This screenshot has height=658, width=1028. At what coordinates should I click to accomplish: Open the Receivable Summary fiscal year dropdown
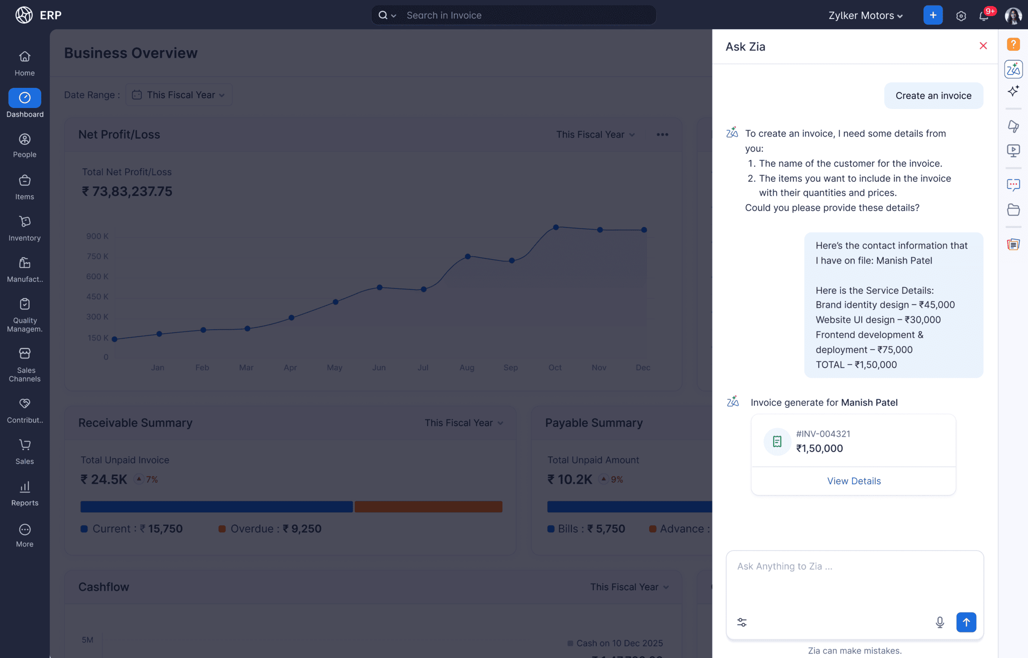point(463,422)
